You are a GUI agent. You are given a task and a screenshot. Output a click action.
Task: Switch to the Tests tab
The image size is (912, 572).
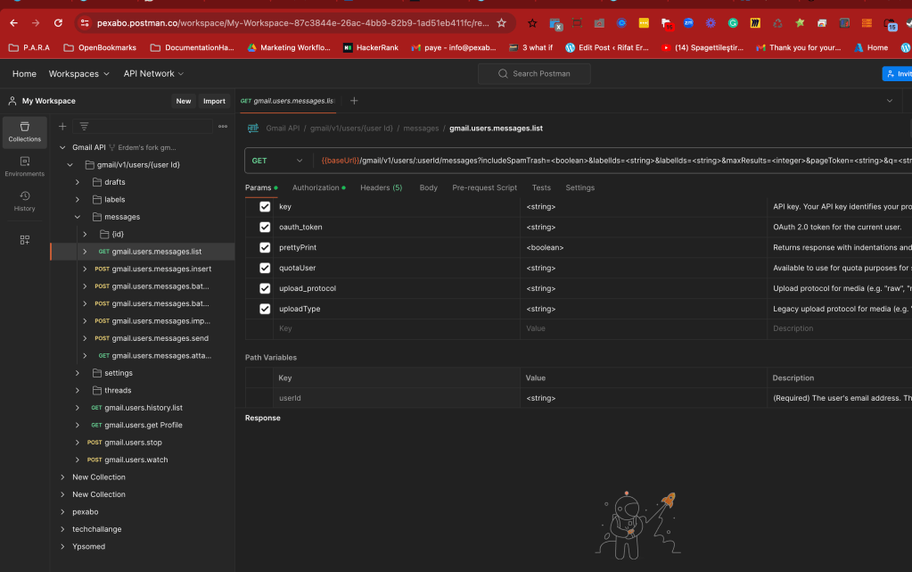click(541, 187)
